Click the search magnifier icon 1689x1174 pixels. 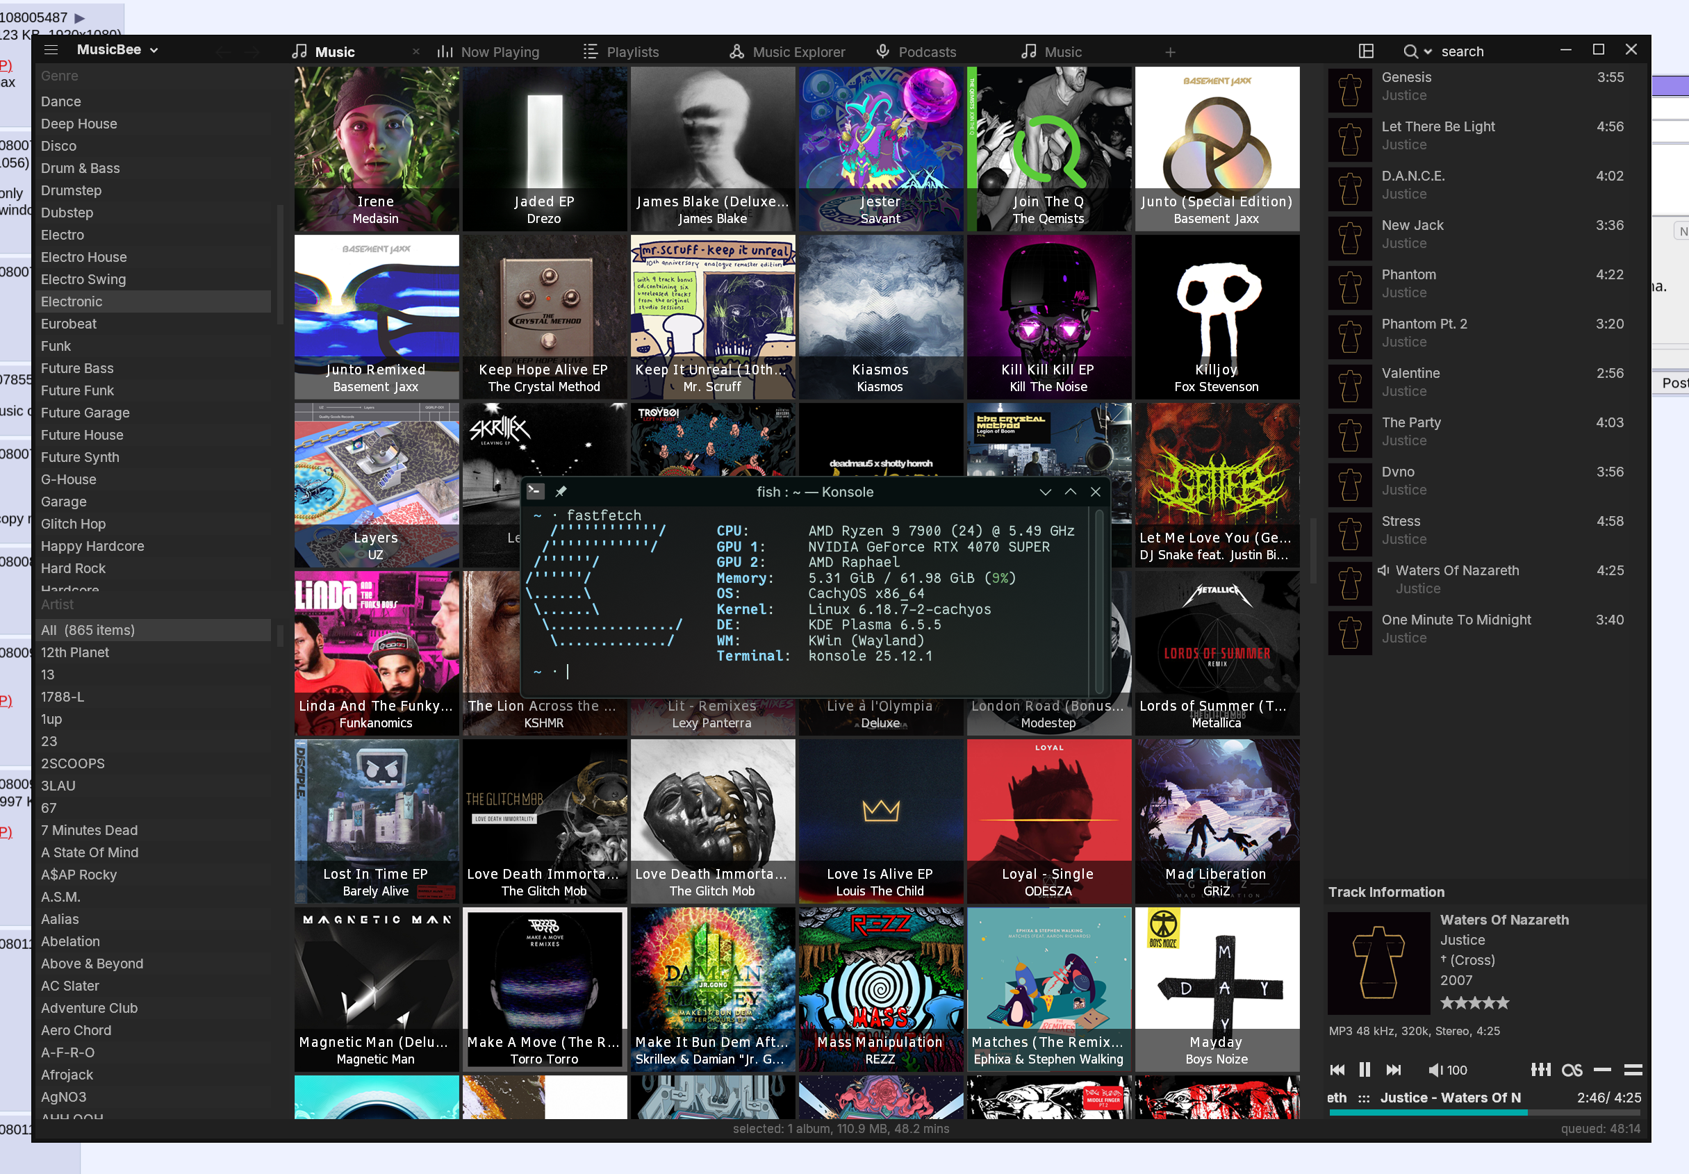pyautogui.click(x=1410, y=51)
